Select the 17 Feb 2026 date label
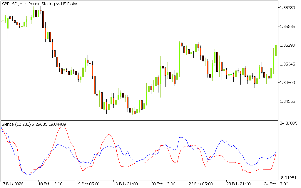Viewport: 301px width, 188px height. pyautogui.click(x=13, y=184)
